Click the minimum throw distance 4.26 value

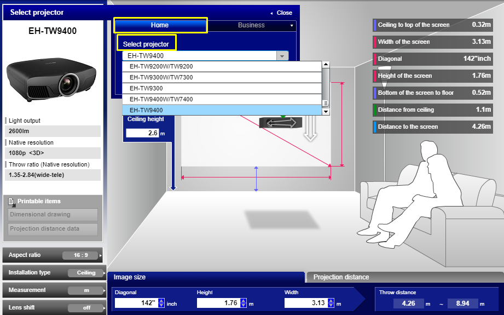click(x=408, y=303)
